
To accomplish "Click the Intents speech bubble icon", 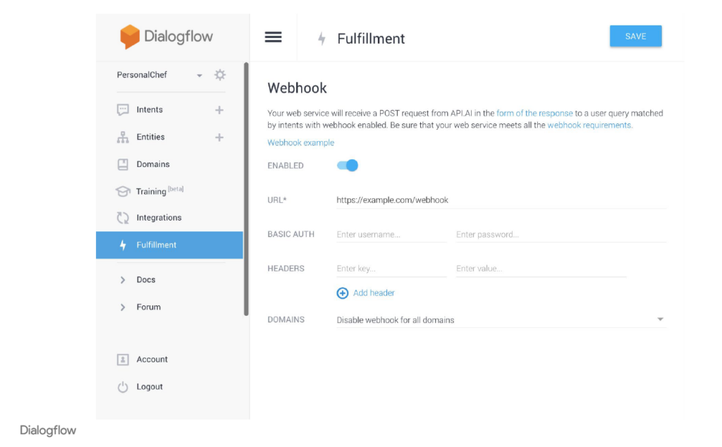I will coord(123,109).
